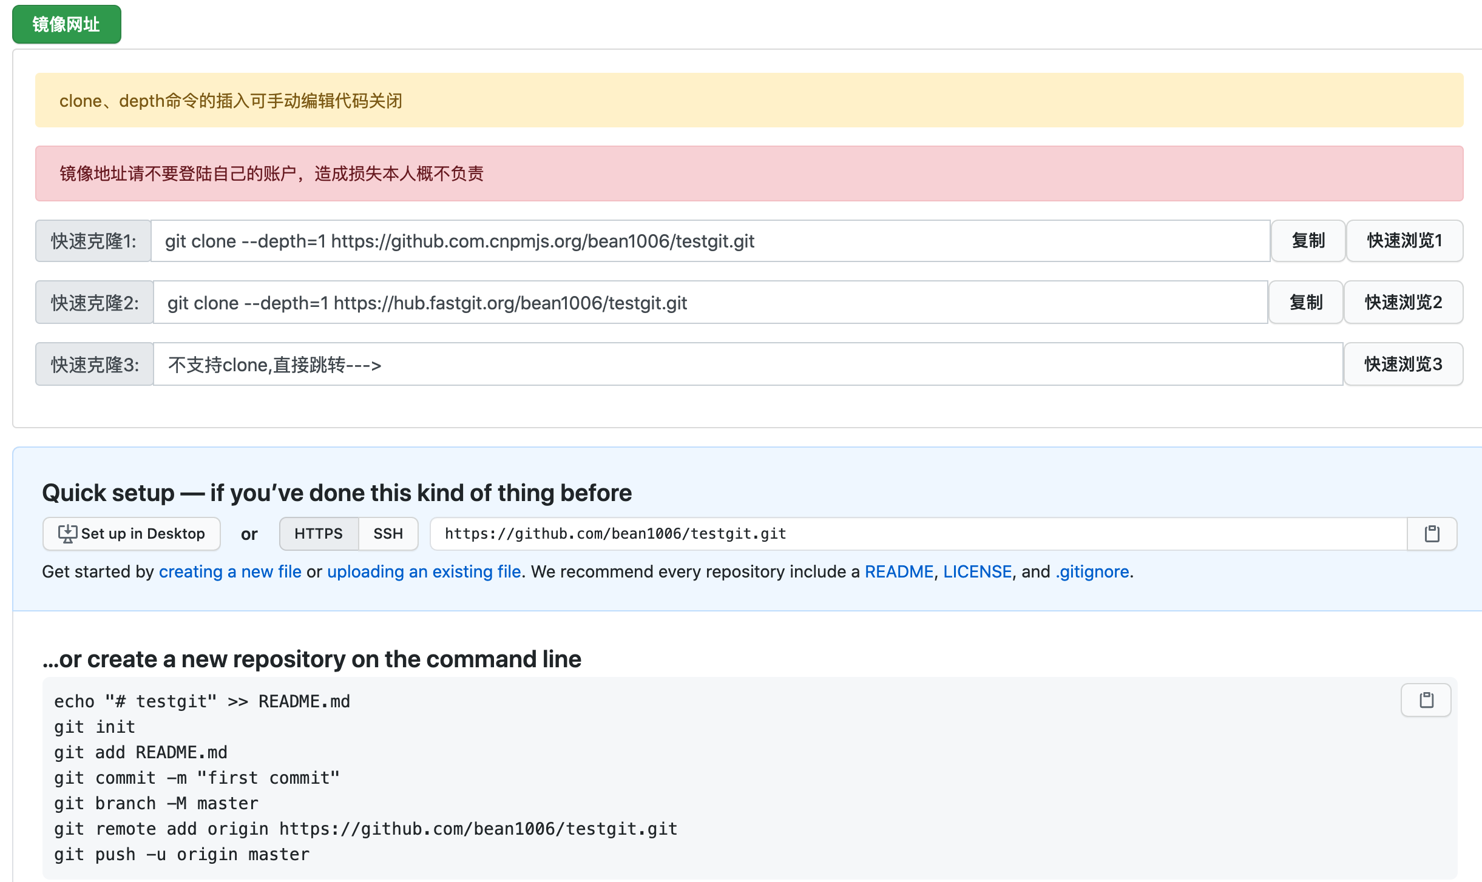Image resolution: width=1482 pixels, height=882 pixels.
Task: Focus the 快速克隆1 clone command field
Action: [710, 241]
